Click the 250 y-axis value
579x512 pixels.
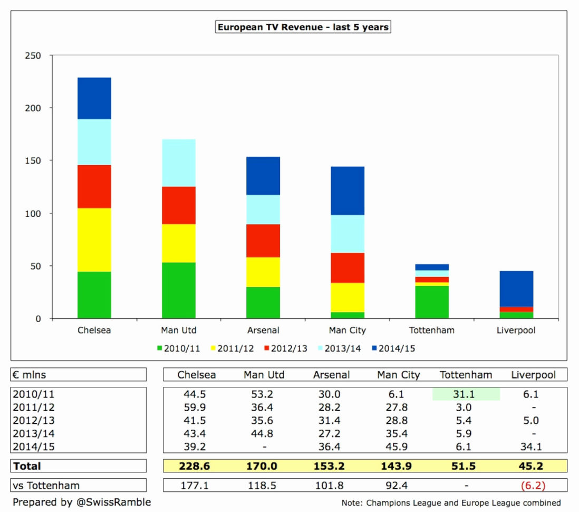click(x=33, y=56)
